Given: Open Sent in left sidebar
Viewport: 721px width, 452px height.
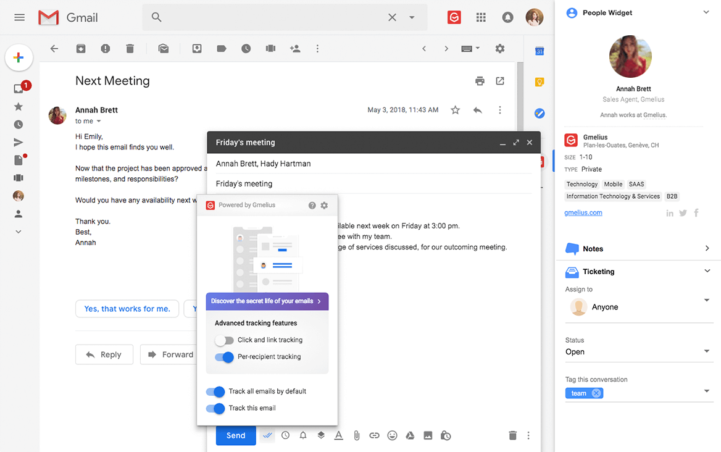Looking at the screenshot, I should tap(19, 143).
